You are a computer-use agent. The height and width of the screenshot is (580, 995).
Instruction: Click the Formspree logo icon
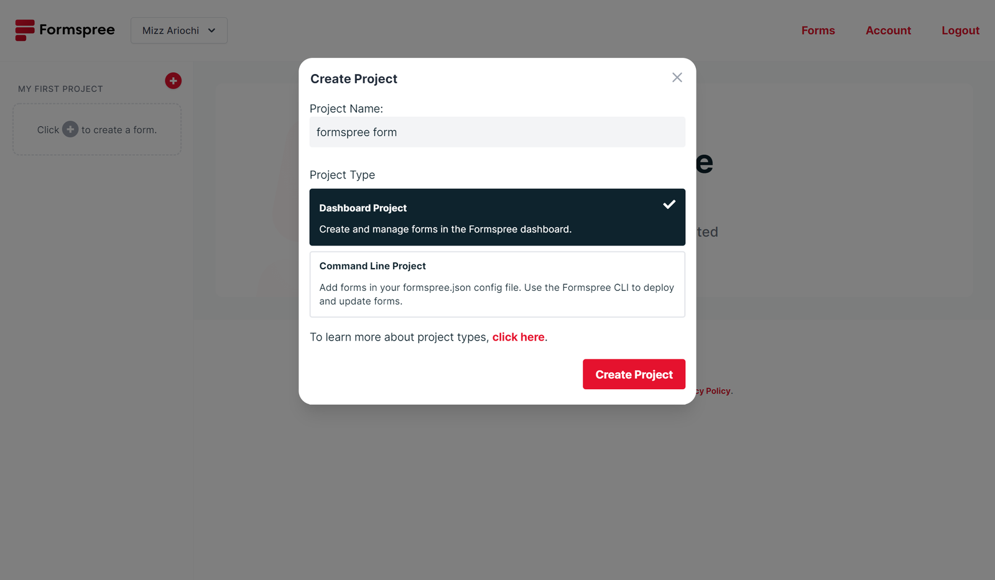coord(25,30)
